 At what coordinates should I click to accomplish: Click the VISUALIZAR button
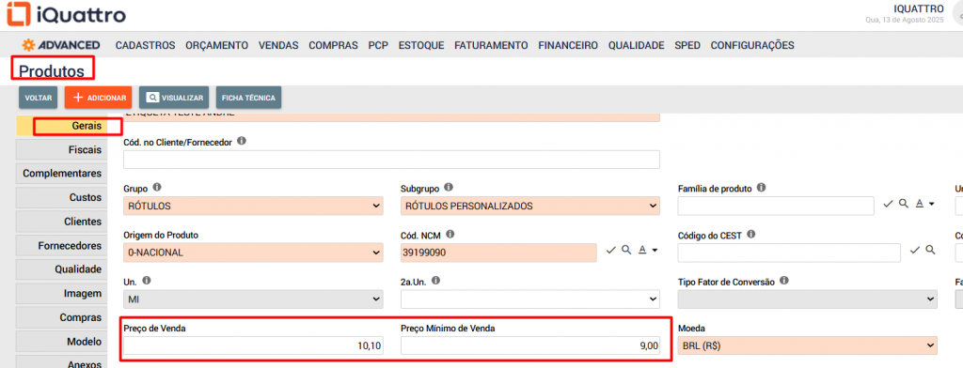click(174, 98)
